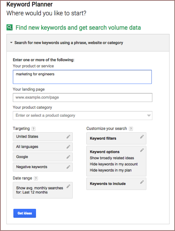Click the product category combo box
The width and height of the screenshot is (175, 231).
[x=82, y=115]
